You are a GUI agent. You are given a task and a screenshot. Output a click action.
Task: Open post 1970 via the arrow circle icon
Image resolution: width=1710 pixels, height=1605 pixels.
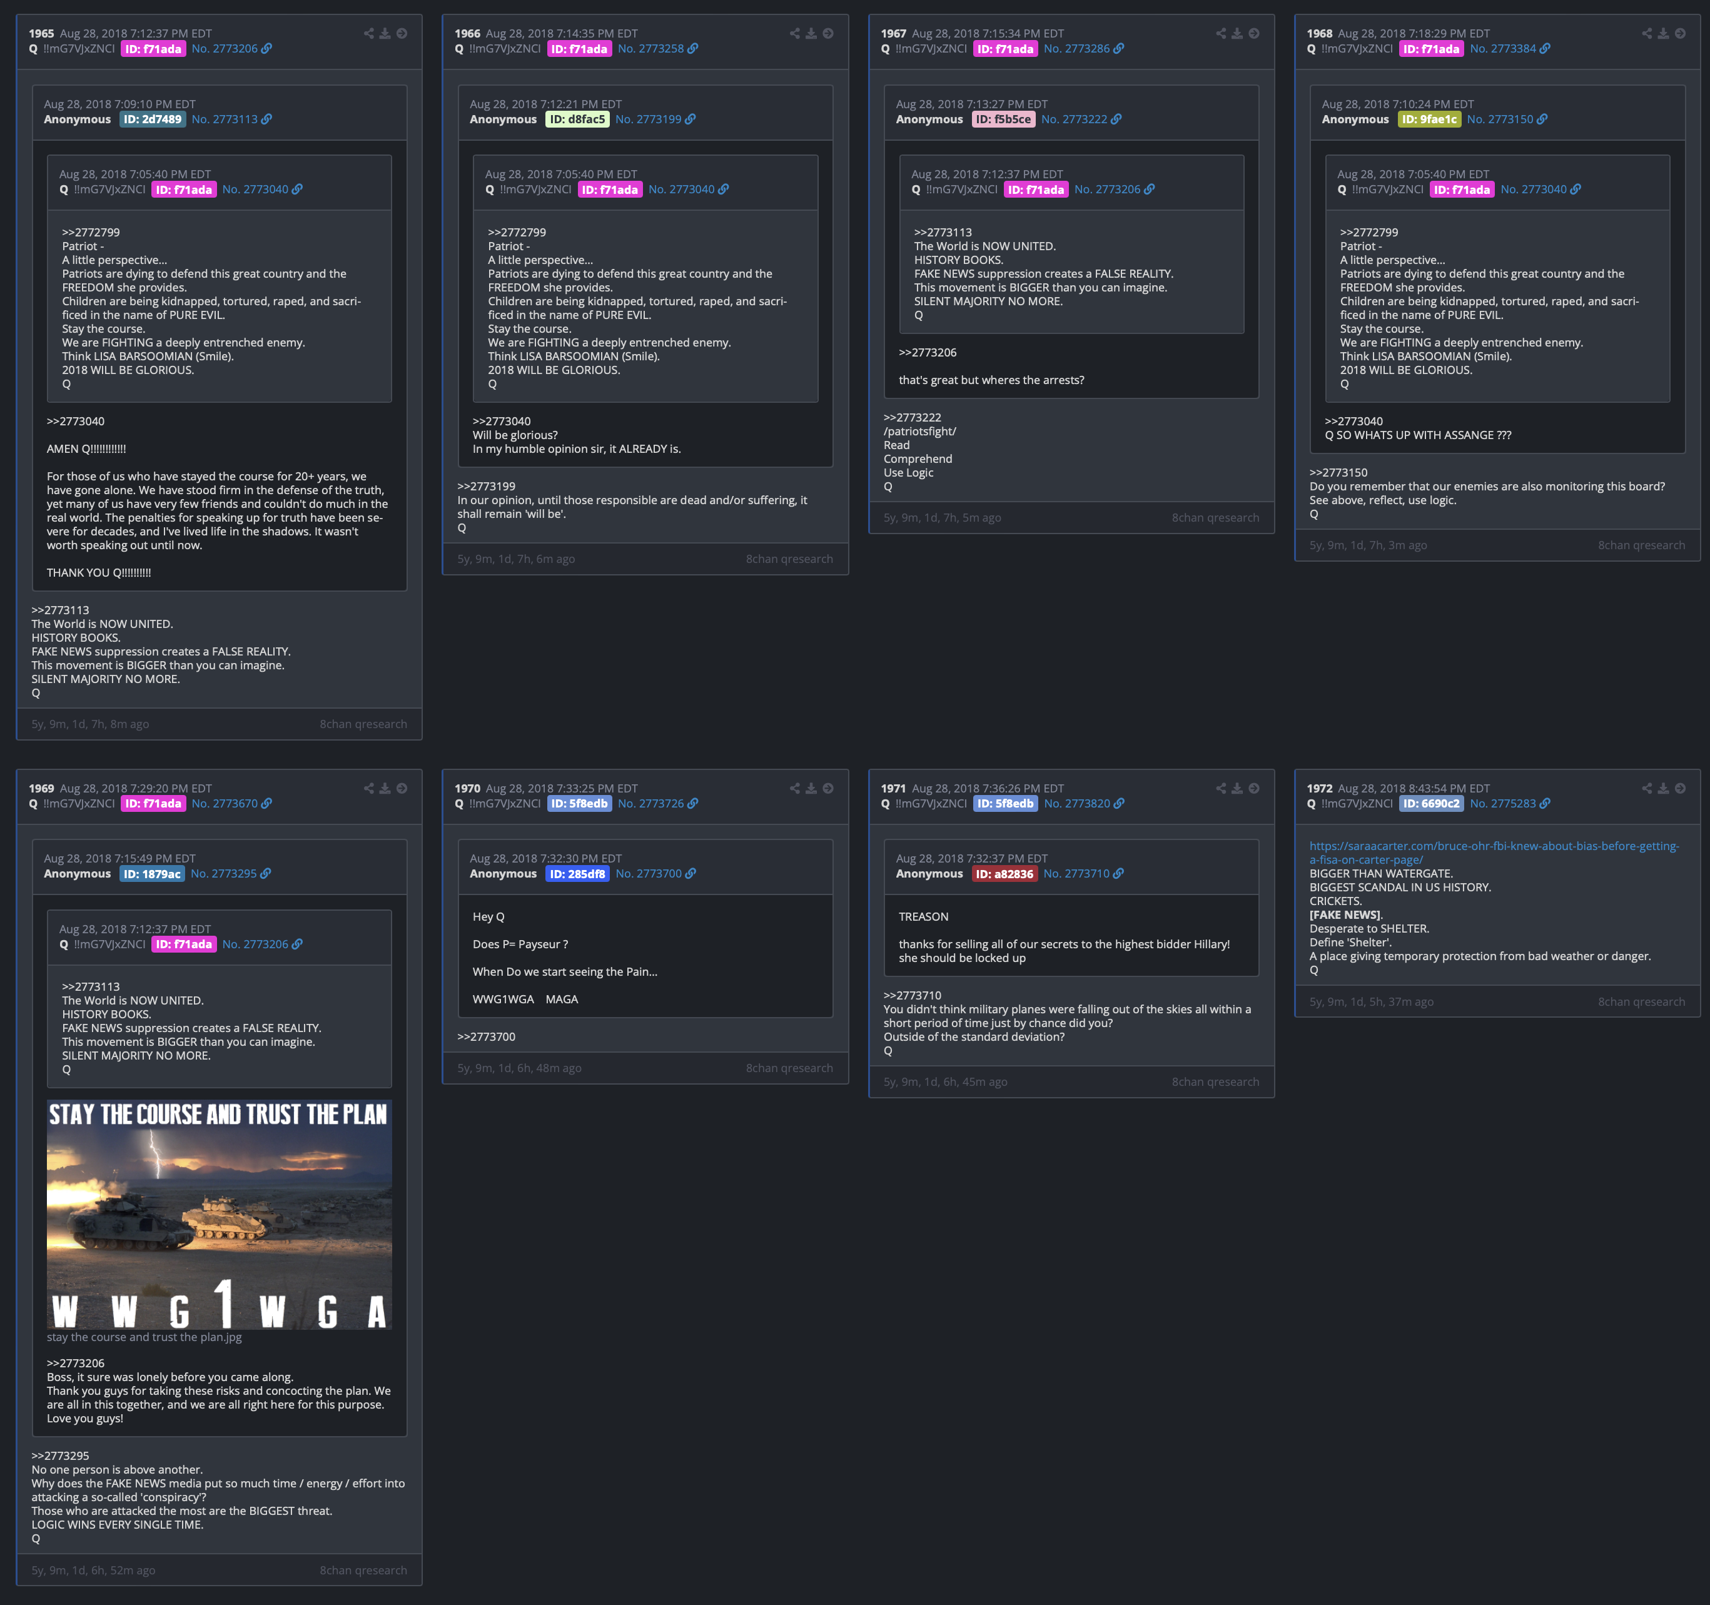click(828, 789)
